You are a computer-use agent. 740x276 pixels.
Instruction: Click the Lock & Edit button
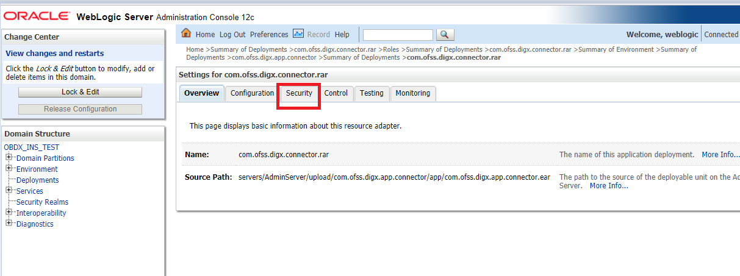click(80, 92)
